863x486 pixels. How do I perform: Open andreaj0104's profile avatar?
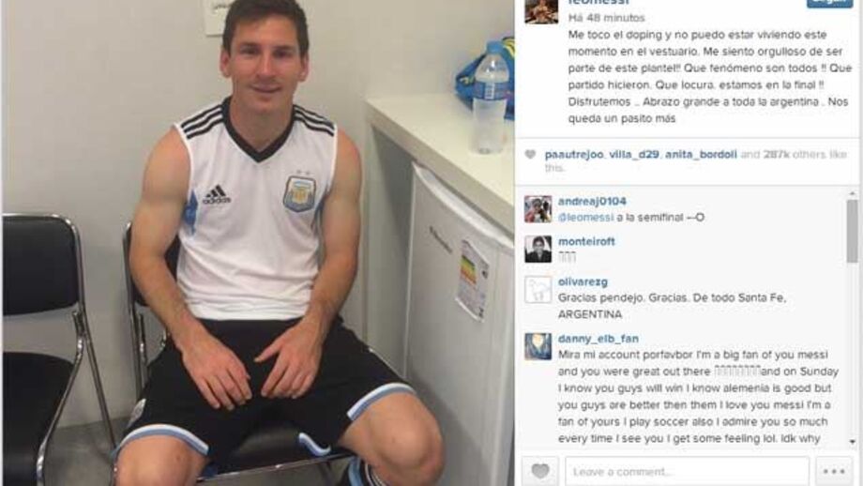click(537, 209)
